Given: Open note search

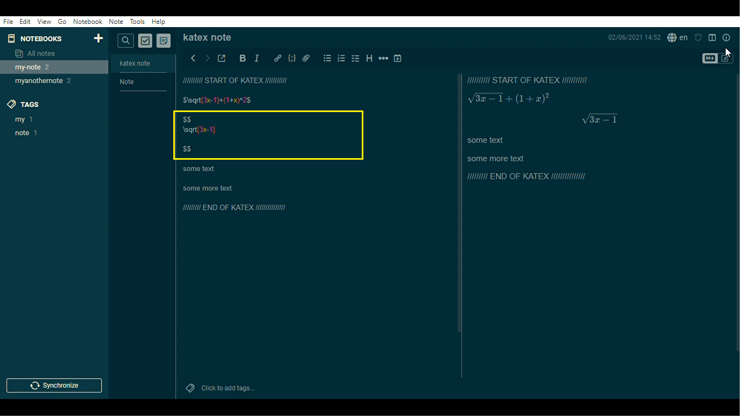Looking at the screenshot, I should point(125,40).
